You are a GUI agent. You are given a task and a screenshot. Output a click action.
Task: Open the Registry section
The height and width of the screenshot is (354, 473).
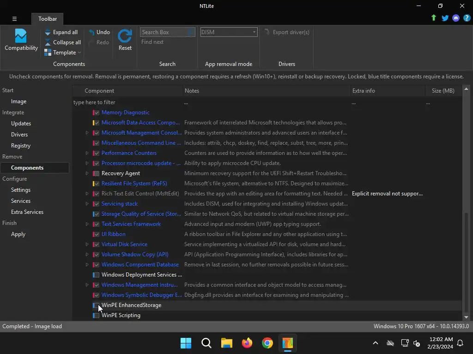(x=21, y=146)
